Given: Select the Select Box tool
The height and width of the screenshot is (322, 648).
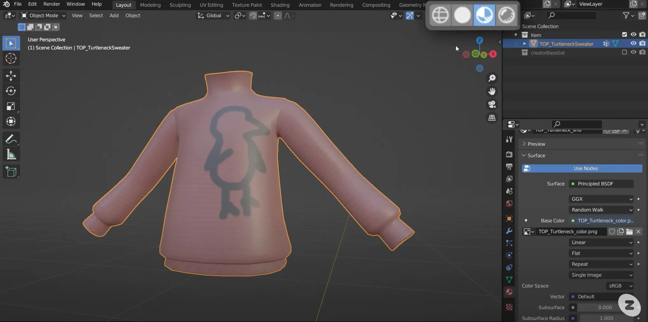Looking at the screenshot, I should (11, 43).
